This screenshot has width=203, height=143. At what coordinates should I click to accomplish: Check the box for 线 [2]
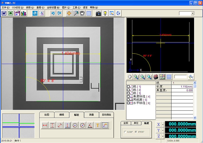click(128, 90)
